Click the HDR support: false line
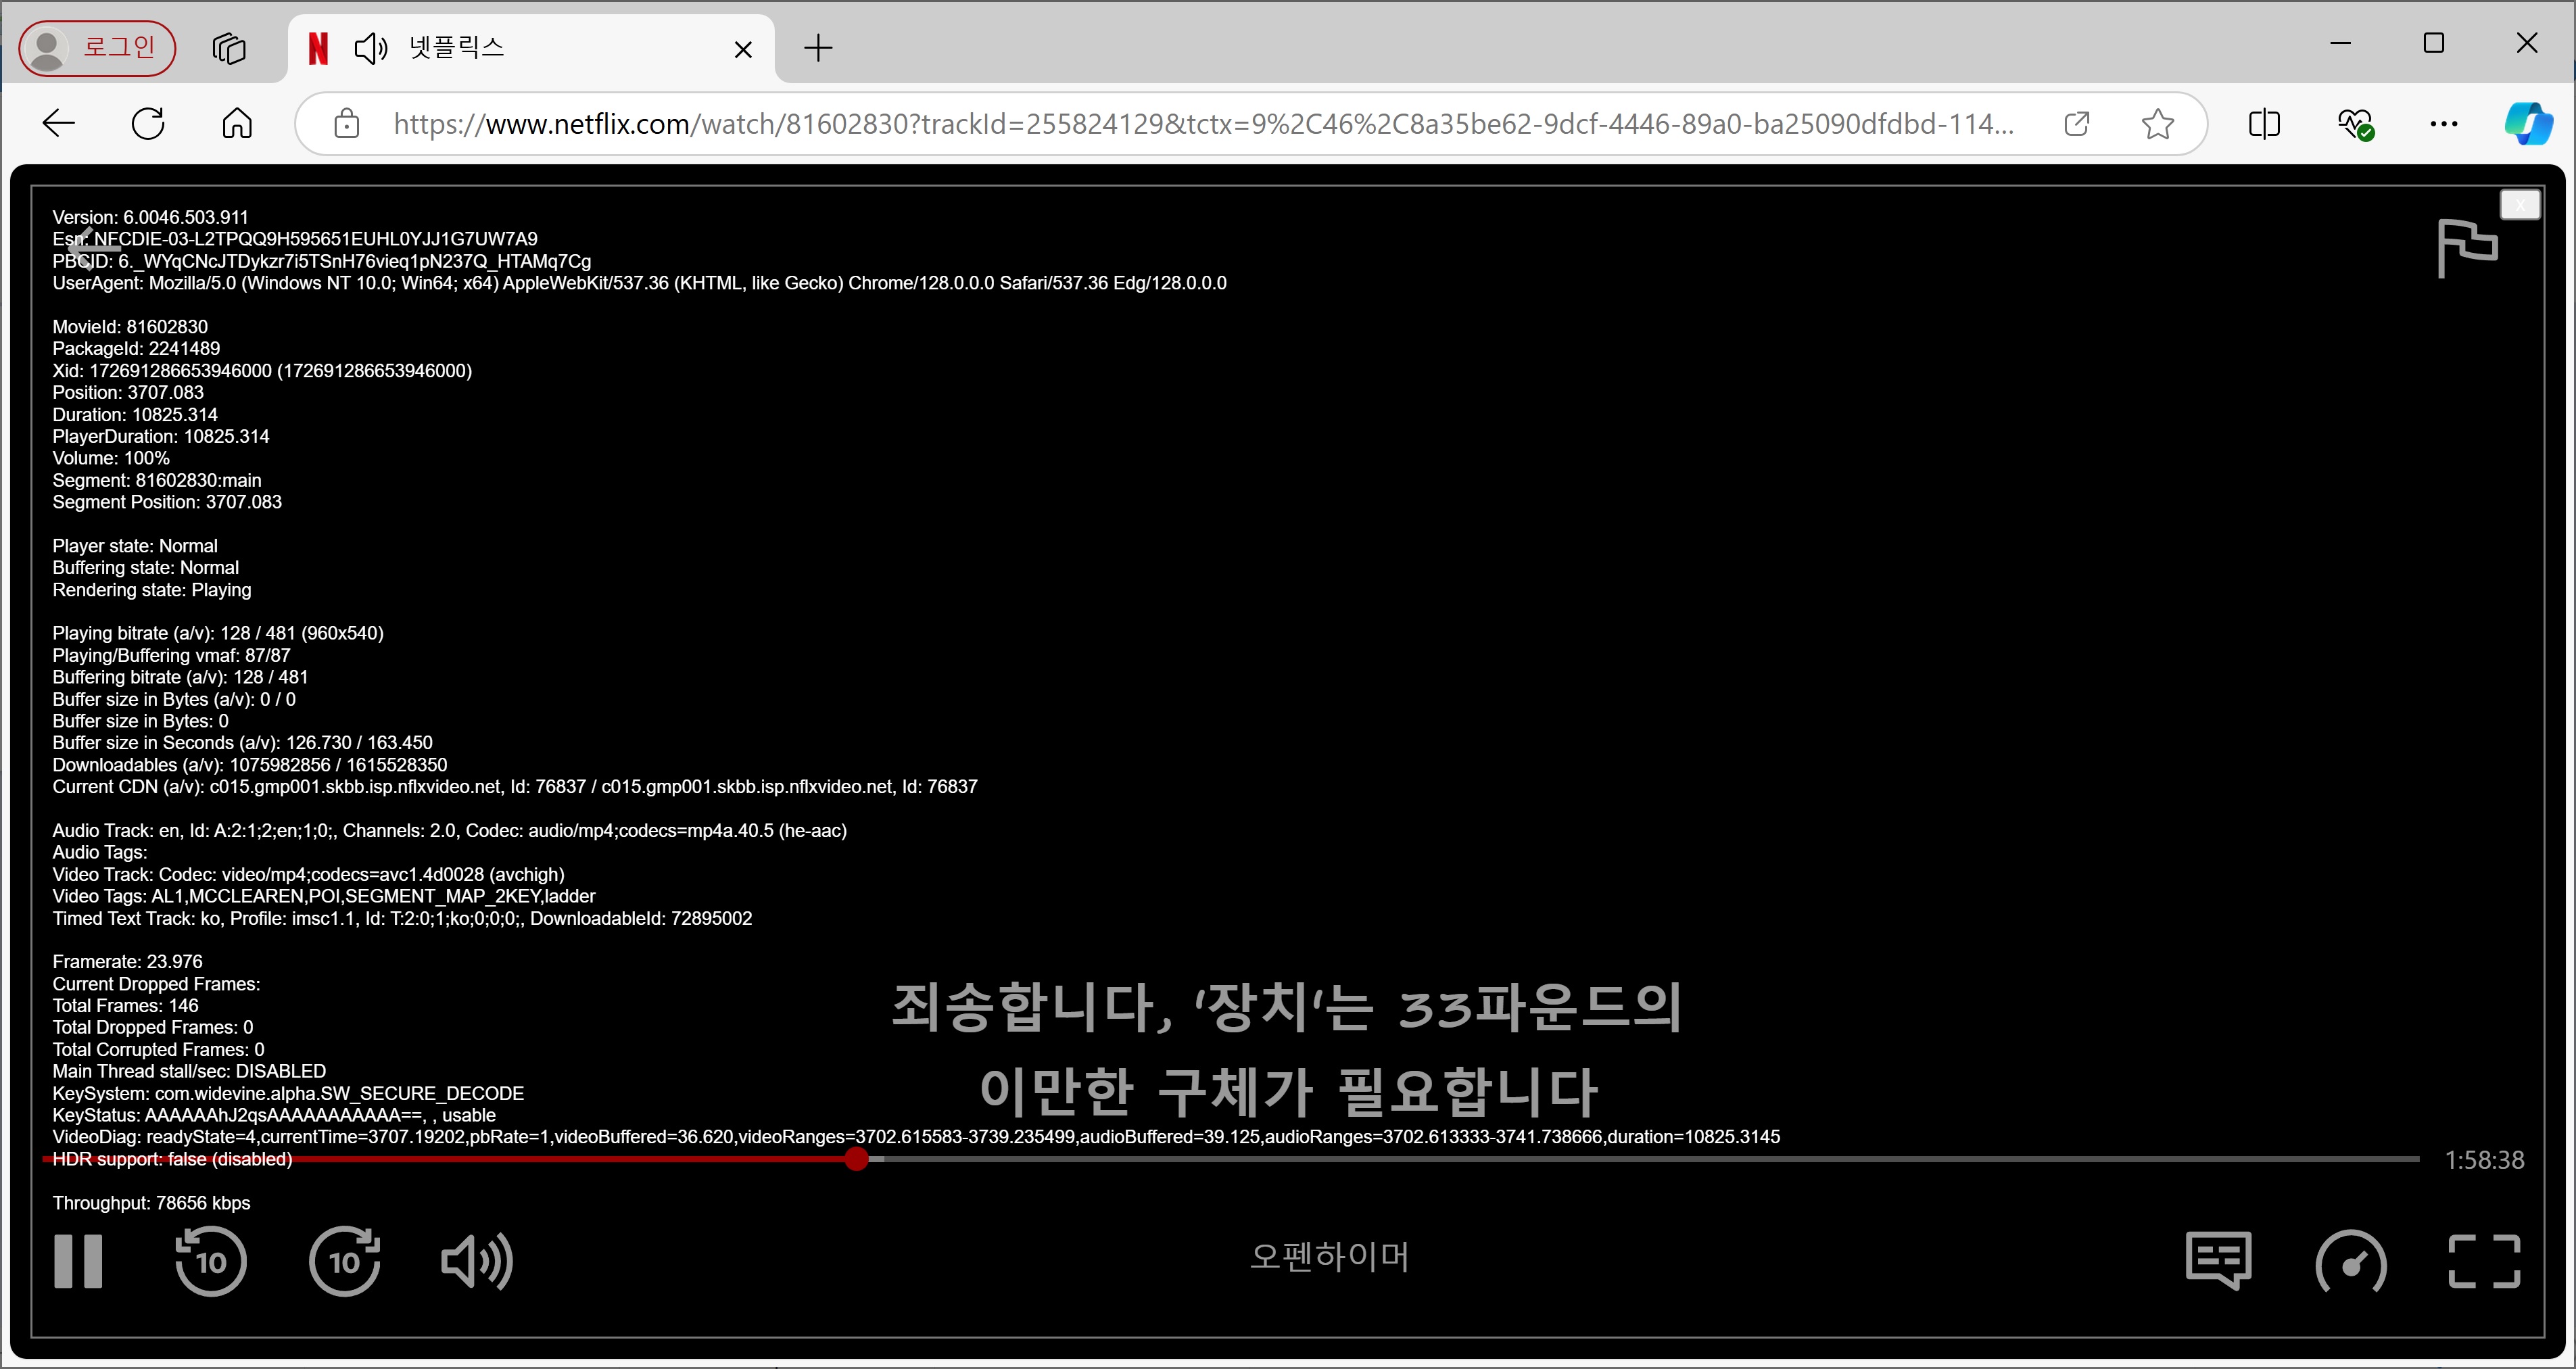This screenshot has height=1369, width=2576. [172, 1159]
